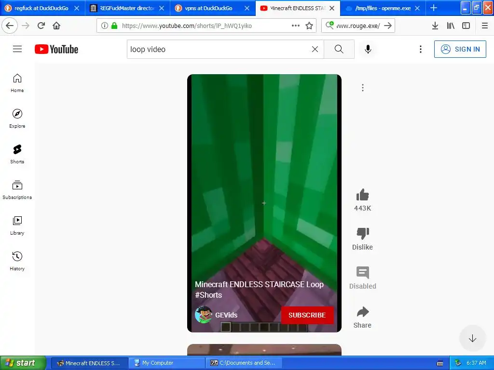Click the SIGN IN button
Screen dimensions: 494x370
tap(460, 49)
